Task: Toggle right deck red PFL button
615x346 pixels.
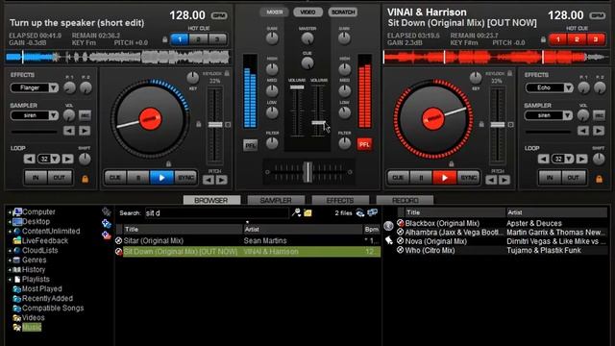Action: coord(364,144)
